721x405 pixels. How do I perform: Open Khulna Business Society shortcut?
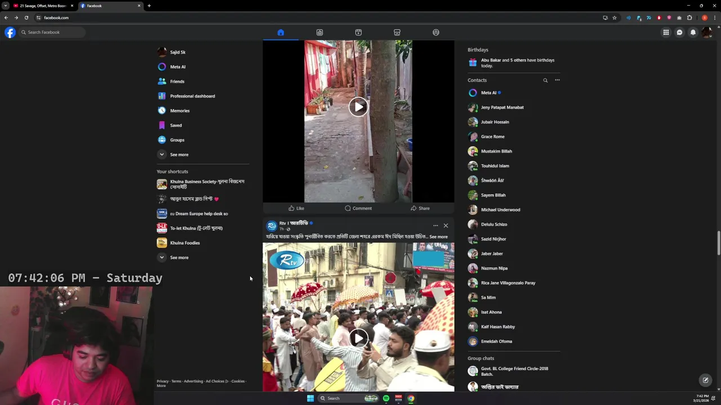click(x=202, y=184)
